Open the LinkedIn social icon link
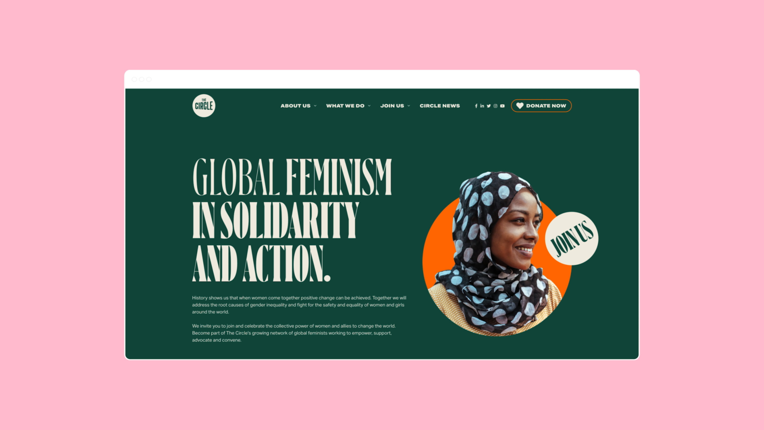The height and width of the screenshot is (430, 764). (x=482, y=106)
